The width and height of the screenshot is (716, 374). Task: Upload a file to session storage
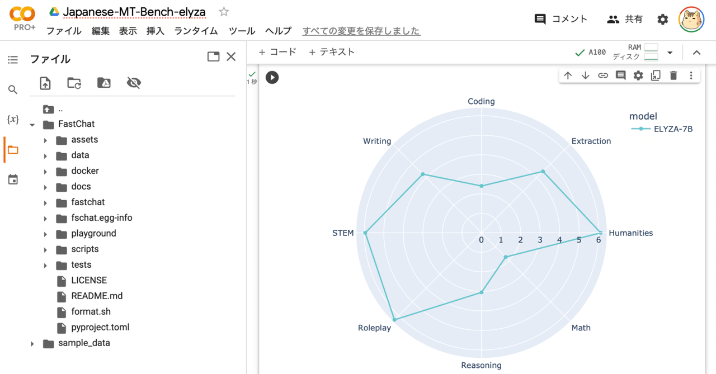click(x=45, y=83)
